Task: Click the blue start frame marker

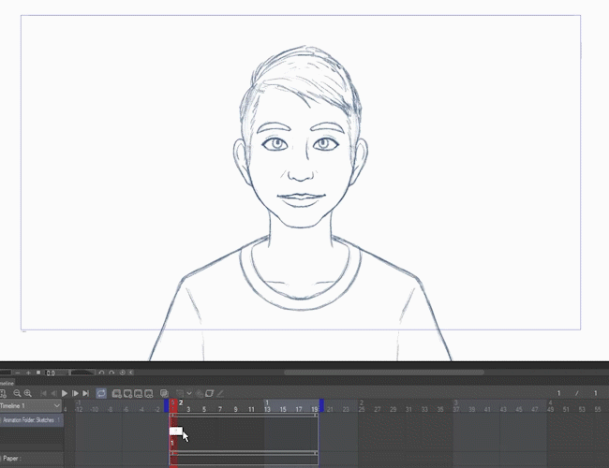Action: [167, 405]
